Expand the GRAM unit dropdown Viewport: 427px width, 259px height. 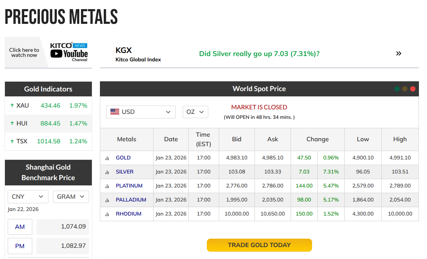tap(71, 197)
